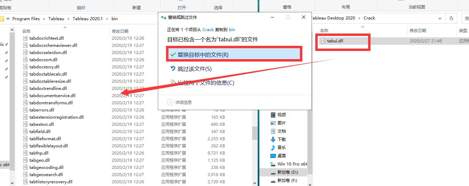469x186 pixels.
Task: Open the Win 10 Pro x64 drive
Action: [x=292, y=164]
